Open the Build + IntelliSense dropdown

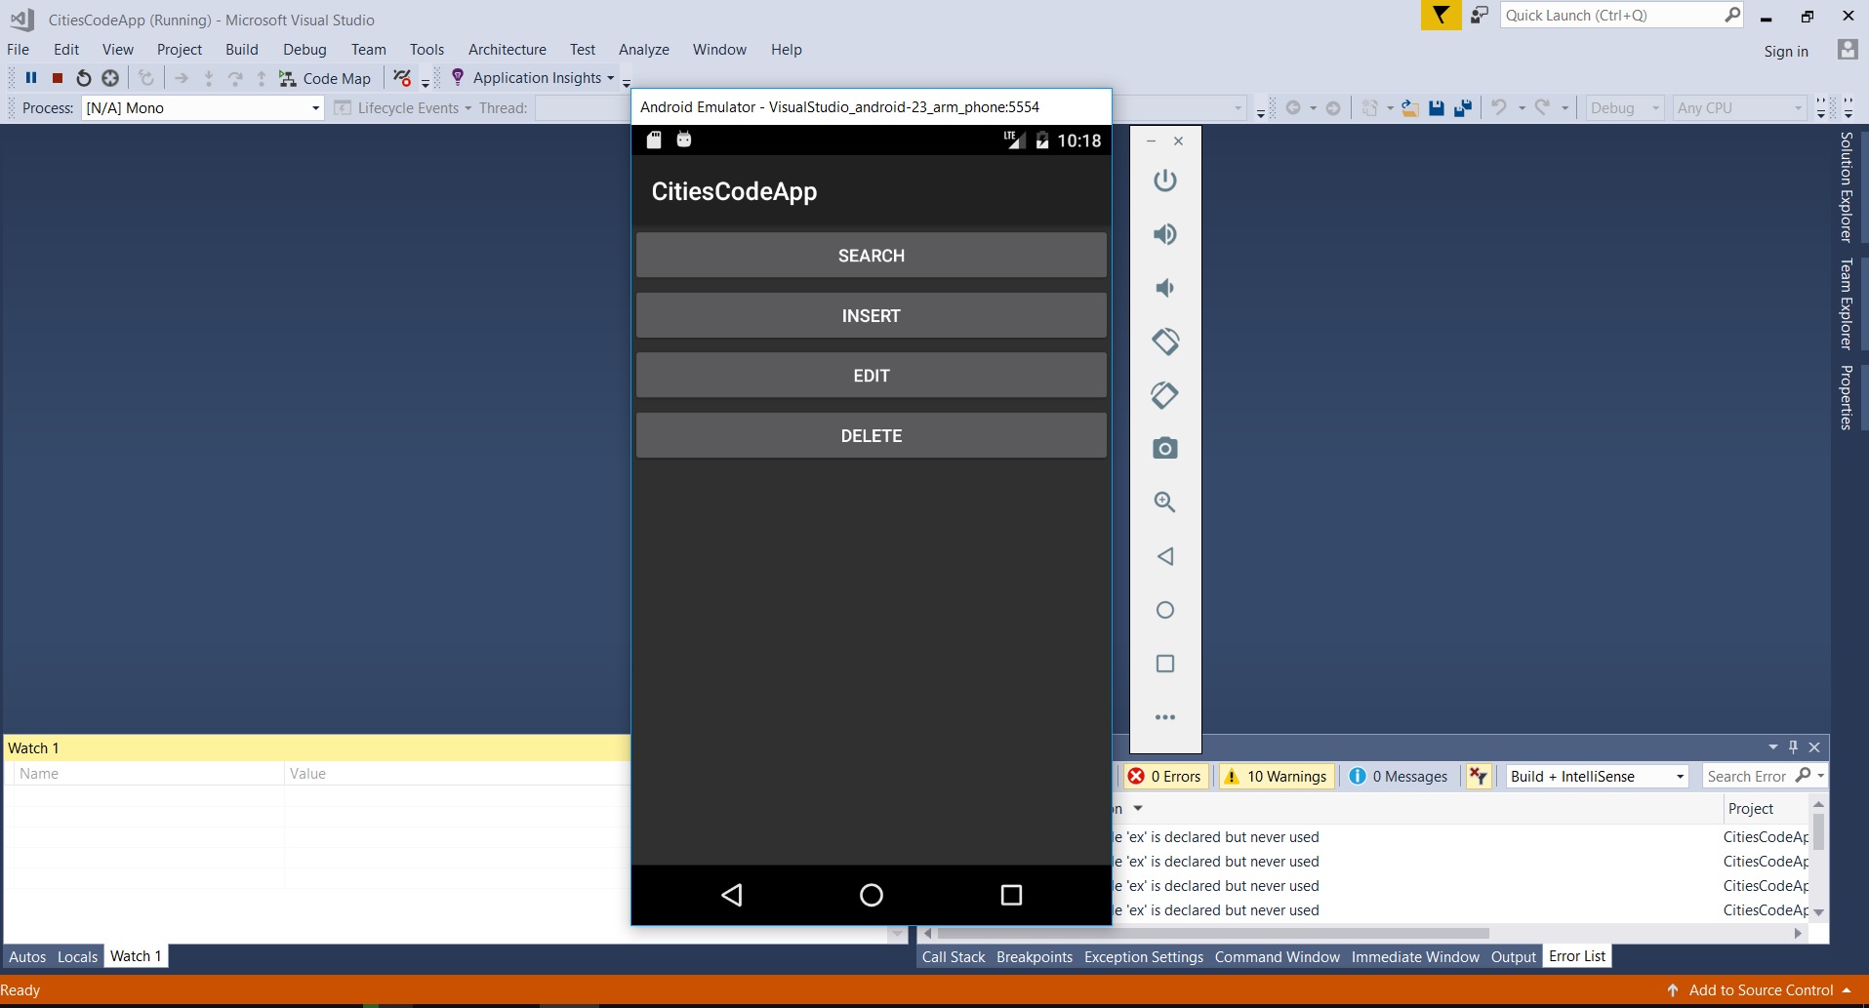pyautogui.click(x=1597, y=777)
